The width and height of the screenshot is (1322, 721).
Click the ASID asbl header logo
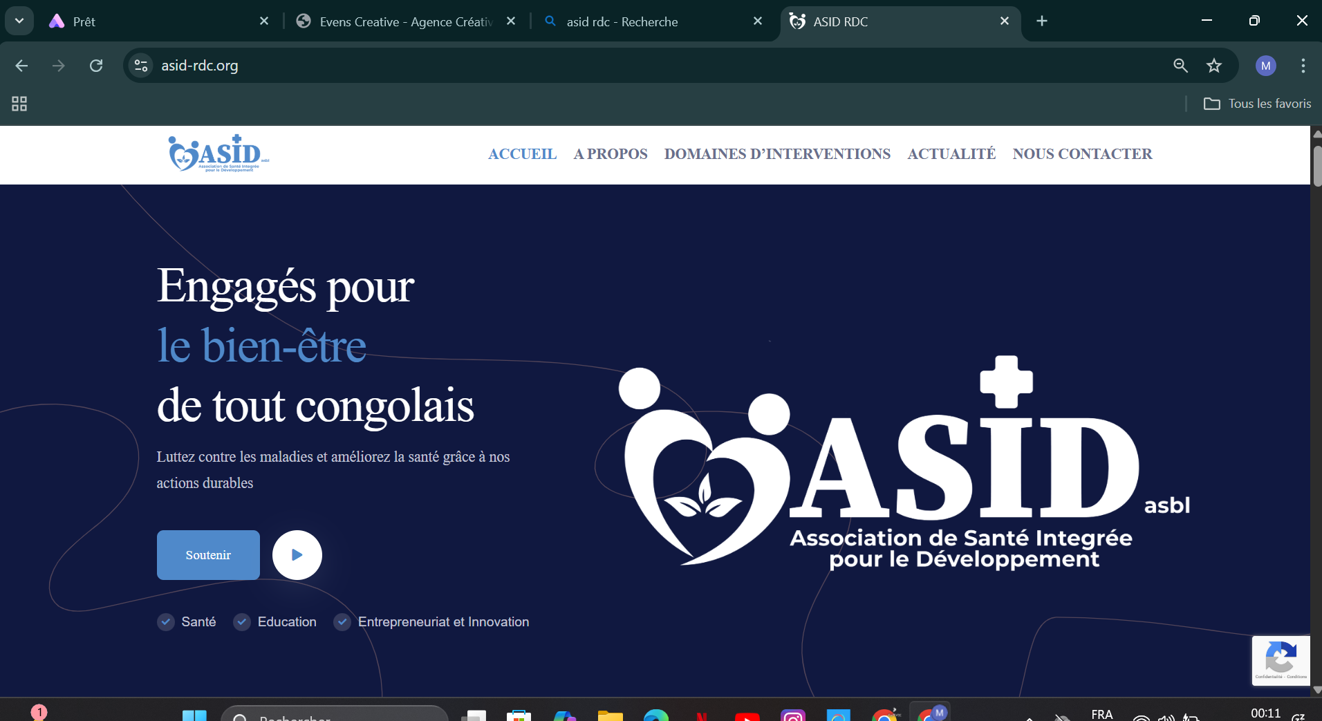pos(218,153)
